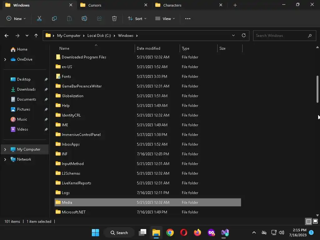Image resolution: width=320 pixels, height=240 pixels.
Task: Open Firefox from the taskbar
Action: click(197, 232)
